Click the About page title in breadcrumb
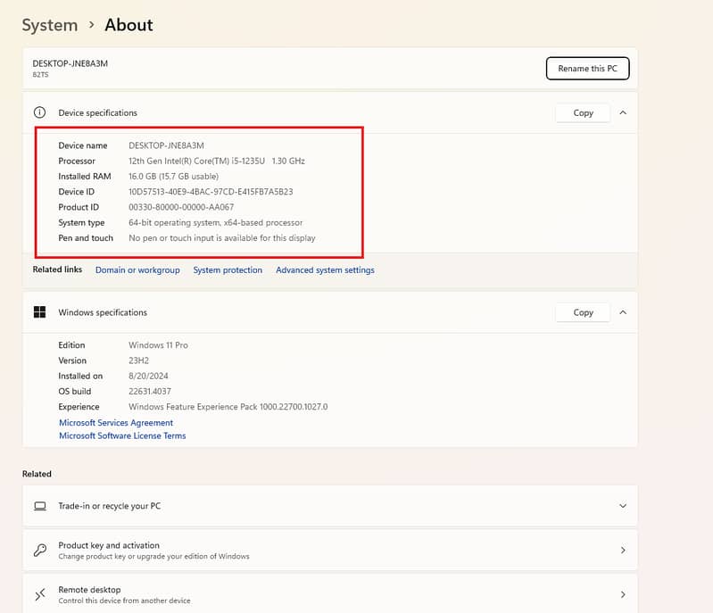Viewport: 713px width, 613px height. [129, 25]
